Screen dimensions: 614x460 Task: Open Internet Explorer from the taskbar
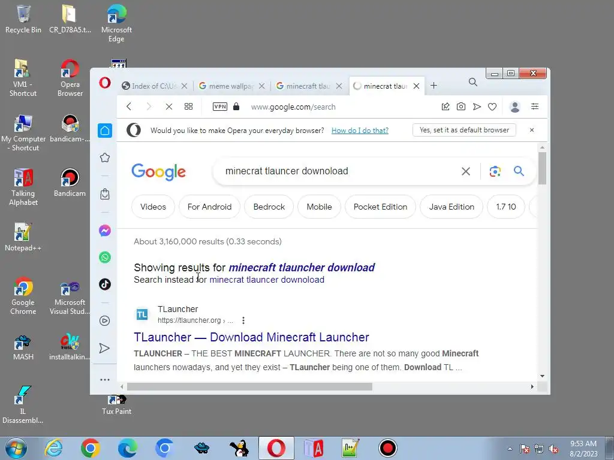pos(53,448)
